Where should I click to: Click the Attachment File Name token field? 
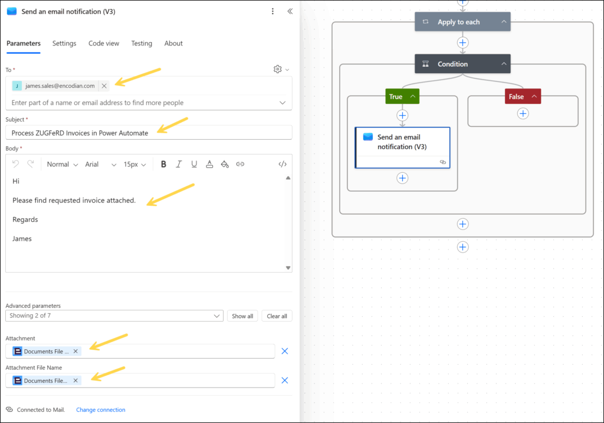point(140,381)
